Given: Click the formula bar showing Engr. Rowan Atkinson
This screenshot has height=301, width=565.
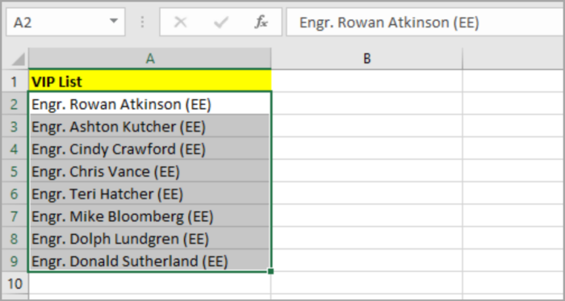Looking at the screenshot, I should point(425,23).
